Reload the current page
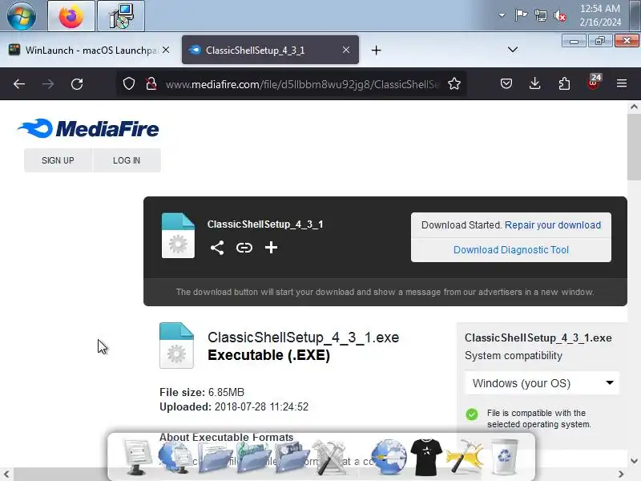 (x=77, y=84)
